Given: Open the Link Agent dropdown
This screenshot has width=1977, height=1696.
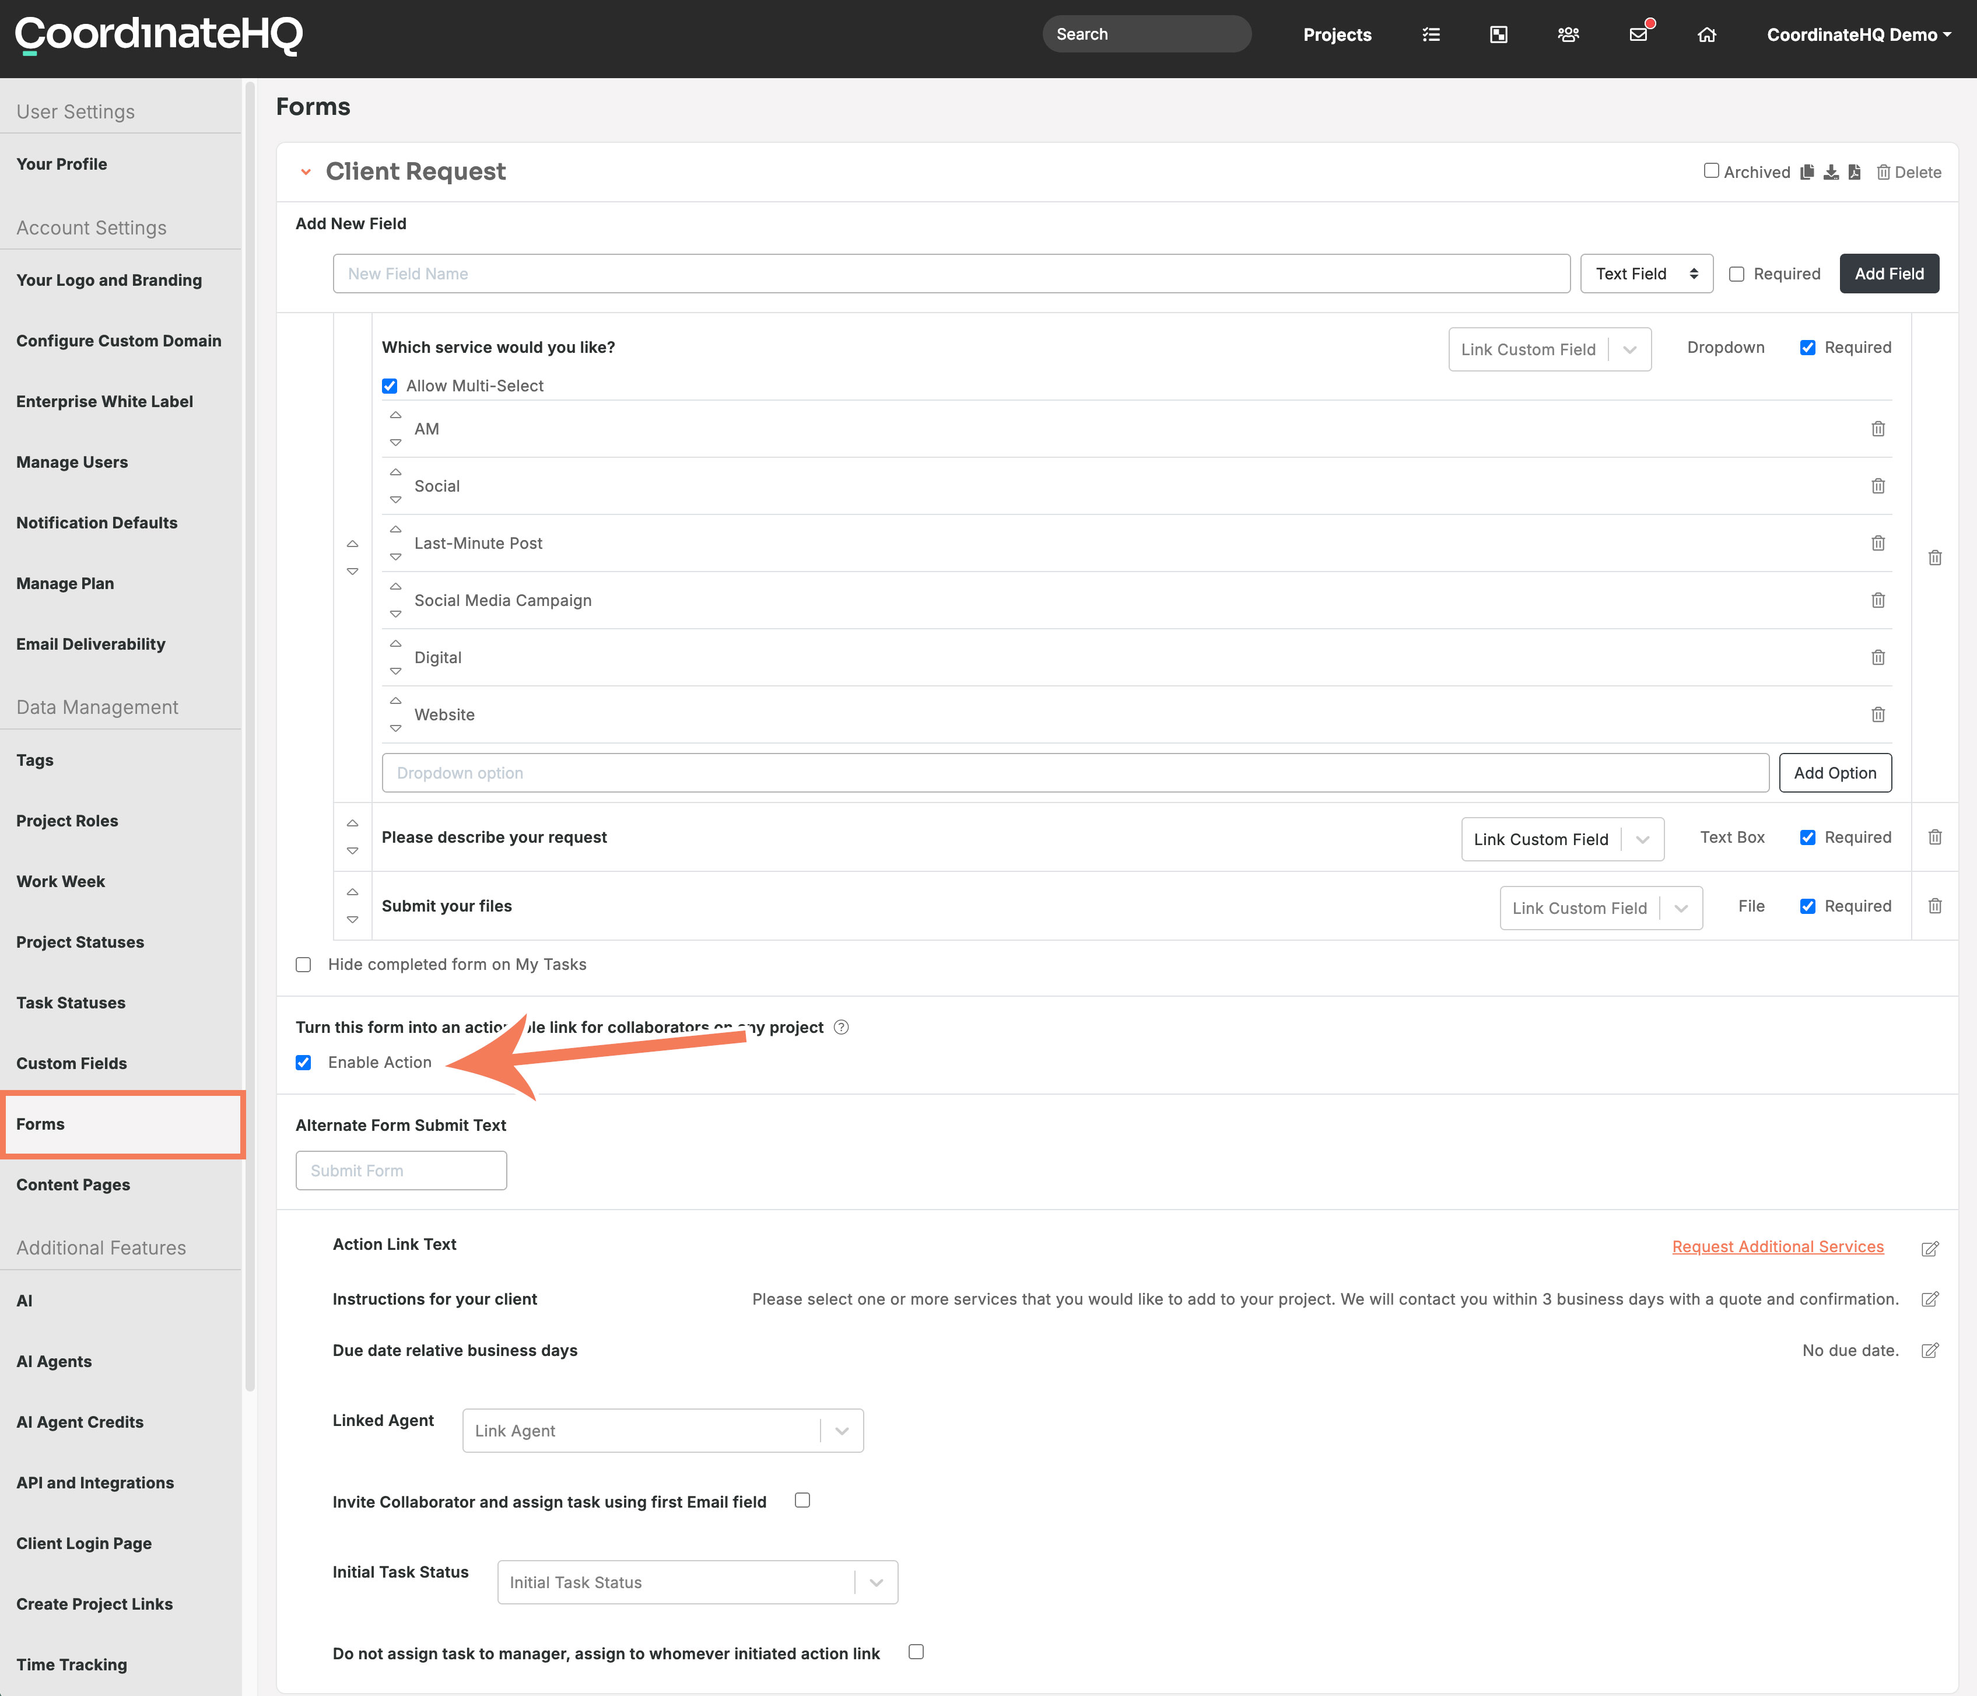Looking at the screenshot, I should 663,1431.
